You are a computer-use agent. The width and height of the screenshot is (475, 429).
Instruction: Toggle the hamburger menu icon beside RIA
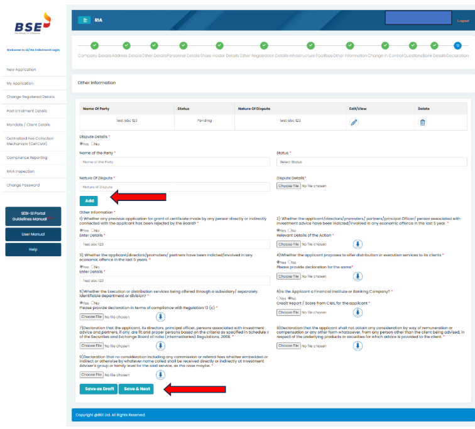84,20
